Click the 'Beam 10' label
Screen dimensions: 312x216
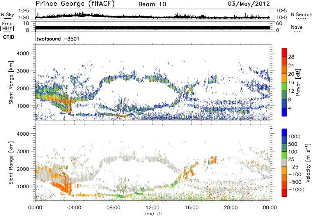[152, 4]
